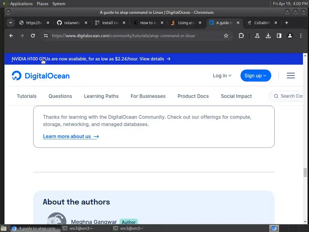Click the show desktop icon in taskbar
The image size is (309, 232).
4,228
